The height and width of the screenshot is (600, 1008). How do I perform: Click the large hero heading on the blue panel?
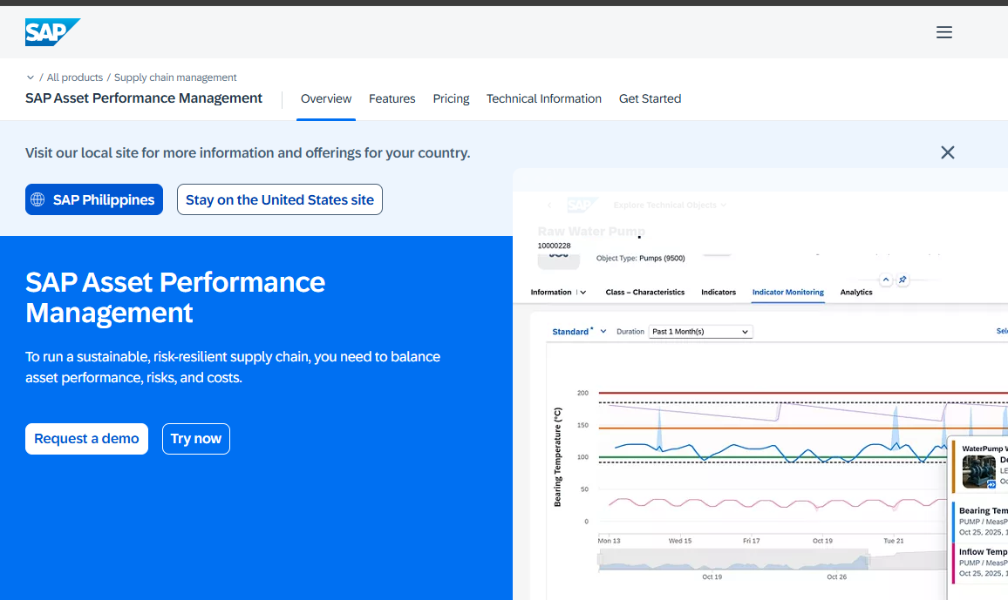click(x=175, y=298)
